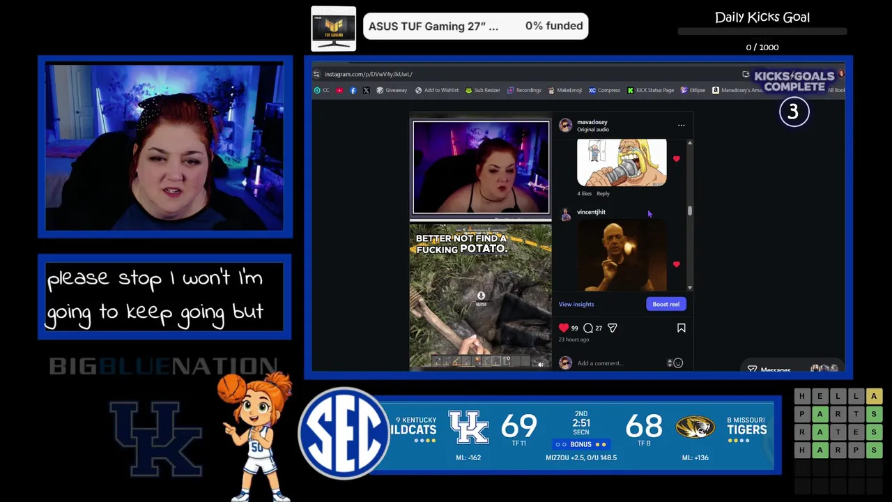892x502 pixels.
Task: Open Mavadosey's Amazon bookmark
Action: point(737,90)
